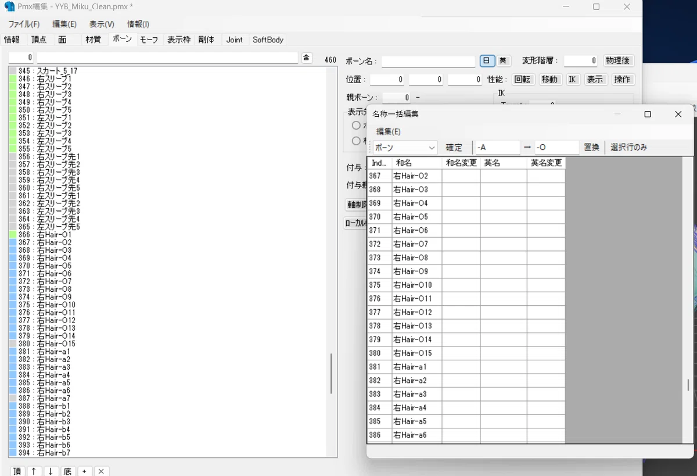The height and width of the screenshot is (476, 697).
Task: Click the 確定 button
Action: [454, 148]
